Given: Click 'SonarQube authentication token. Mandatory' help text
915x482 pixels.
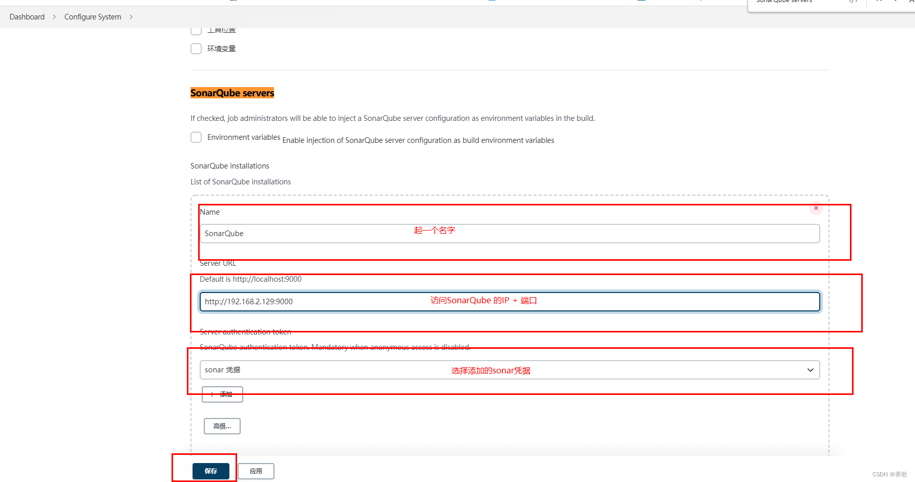Looking at the screenshot, I should [x=335, y=347].
